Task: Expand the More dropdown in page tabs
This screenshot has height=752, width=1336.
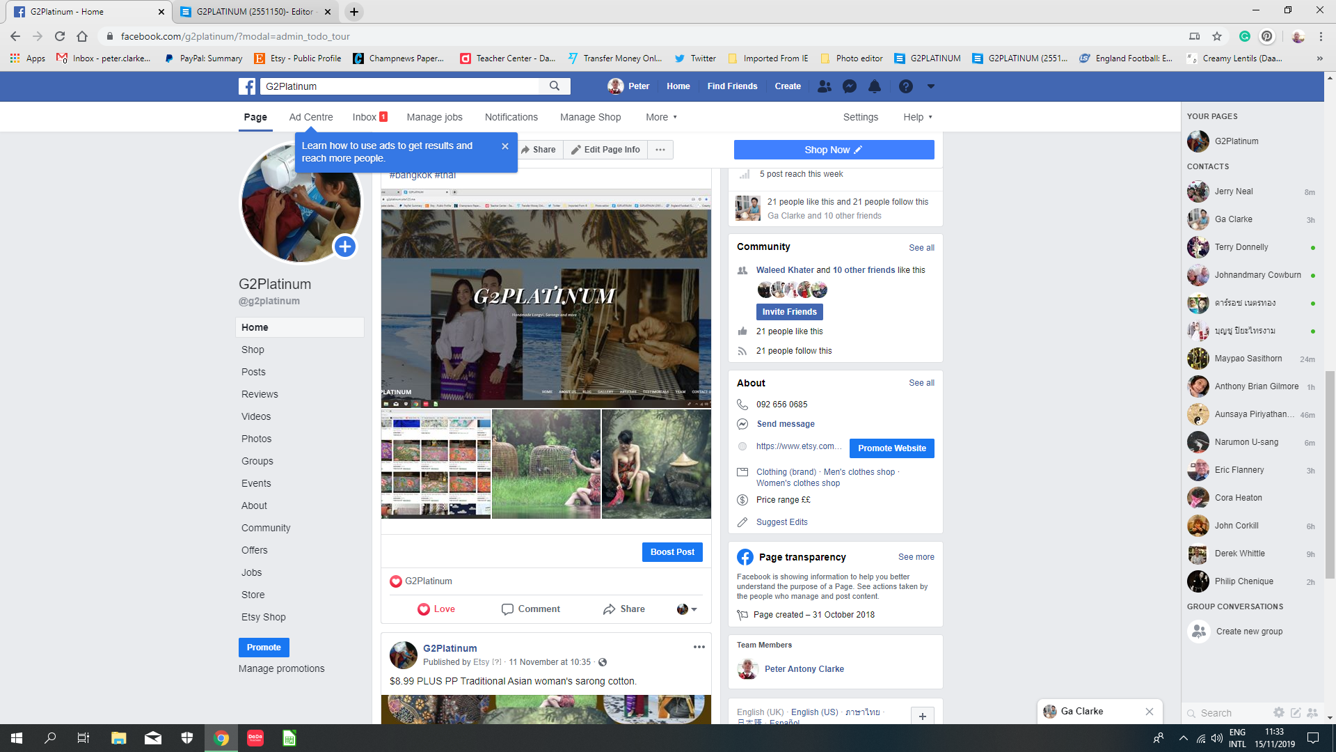Action: [x=661, y=117]
